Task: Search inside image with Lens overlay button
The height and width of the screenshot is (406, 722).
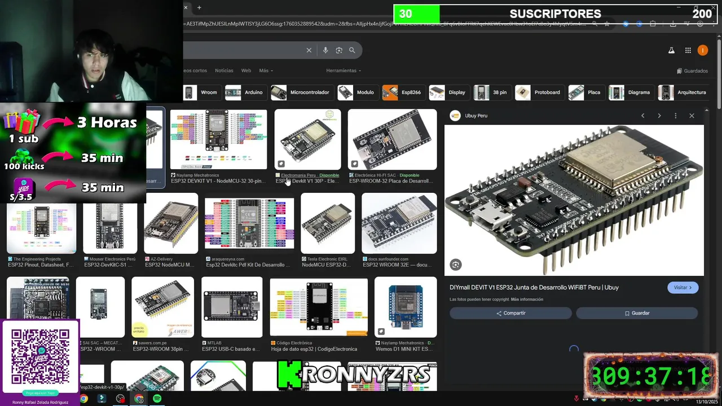Action: click(x=456, y=264)
